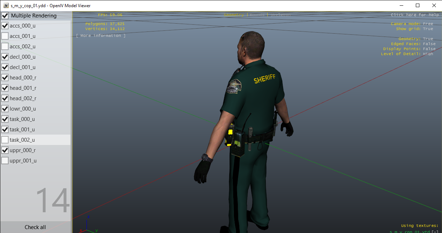Remove the s_m_y_cop_01.ytd texture with [-]
The image size is (442, 233).
[x=434, y=232]
